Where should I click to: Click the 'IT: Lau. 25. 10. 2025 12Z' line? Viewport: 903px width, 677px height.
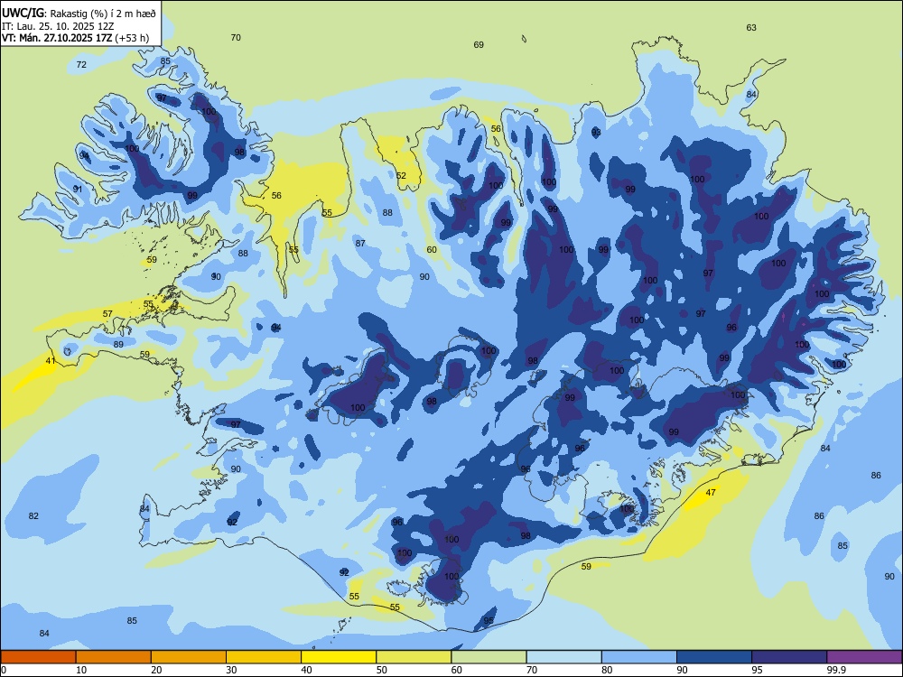click(60, 26)
